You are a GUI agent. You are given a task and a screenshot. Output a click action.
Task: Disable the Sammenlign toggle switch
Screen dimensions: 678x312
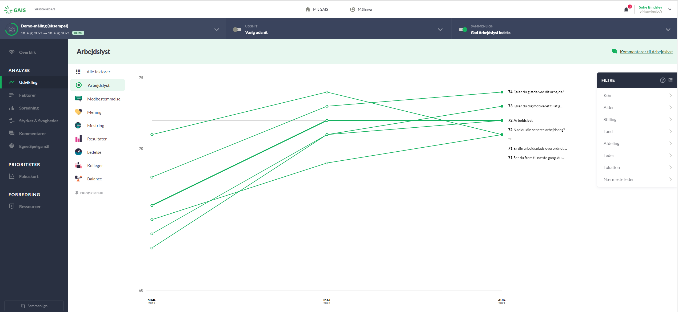463,30
